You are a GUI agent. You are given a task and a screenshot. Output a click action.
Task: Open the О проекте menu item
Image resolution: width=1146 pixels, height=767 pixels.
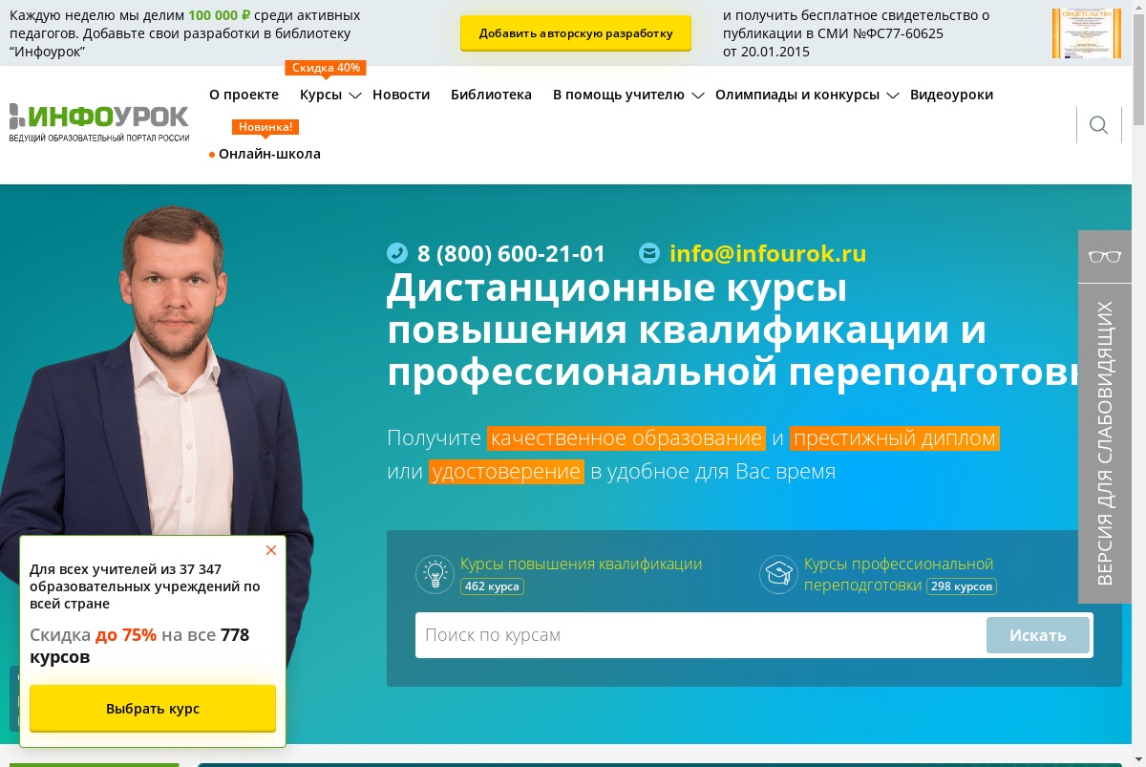tap(244, 95)
